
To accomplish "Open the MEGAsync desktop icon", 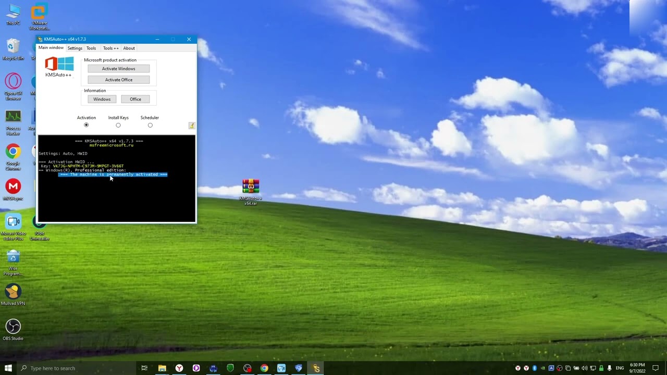I will [x=13, y=190].
